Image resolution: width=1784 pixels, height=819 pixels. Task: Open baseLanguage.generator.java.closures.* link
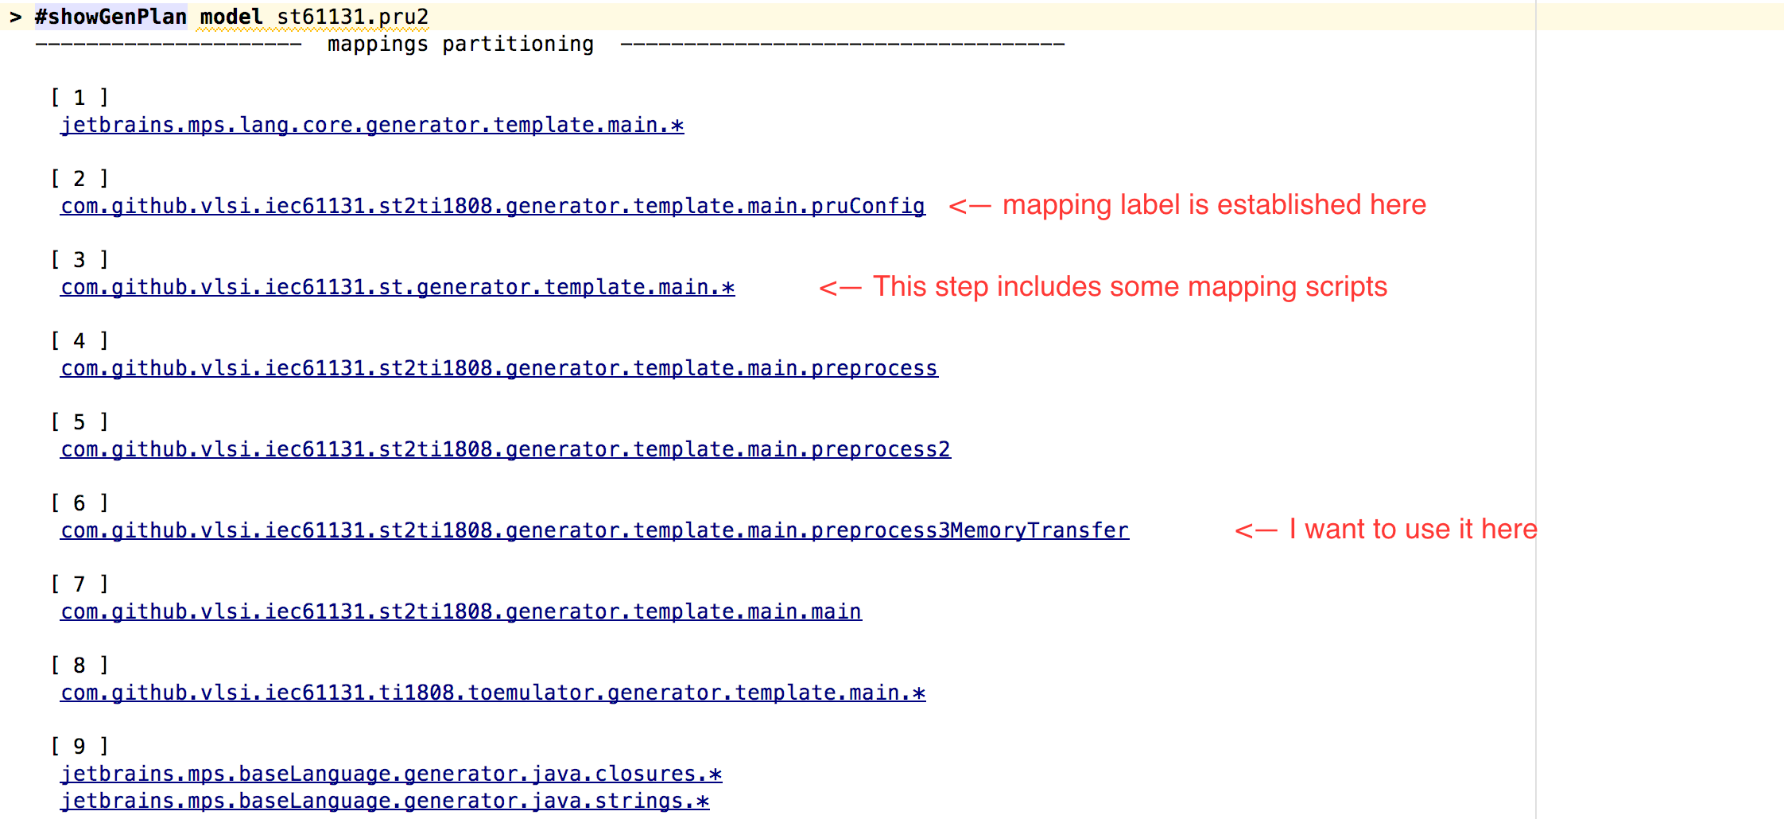(391, 774)
